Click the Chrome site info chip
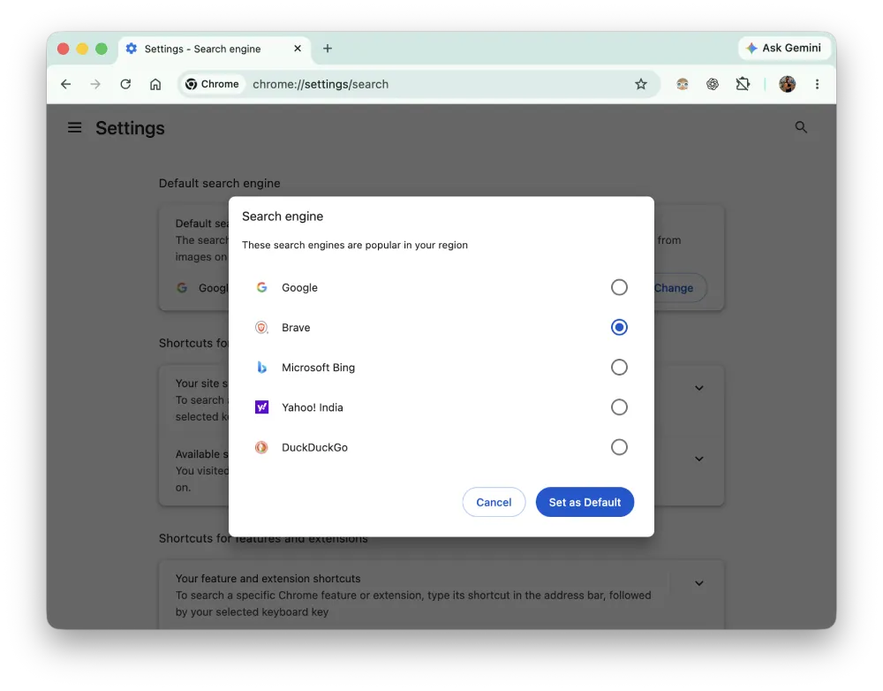The image size is (883, 691). click(213, 84)
